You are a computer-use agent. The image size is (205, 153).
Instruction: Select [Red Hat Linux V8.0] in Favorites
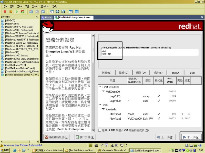[15, 65]
